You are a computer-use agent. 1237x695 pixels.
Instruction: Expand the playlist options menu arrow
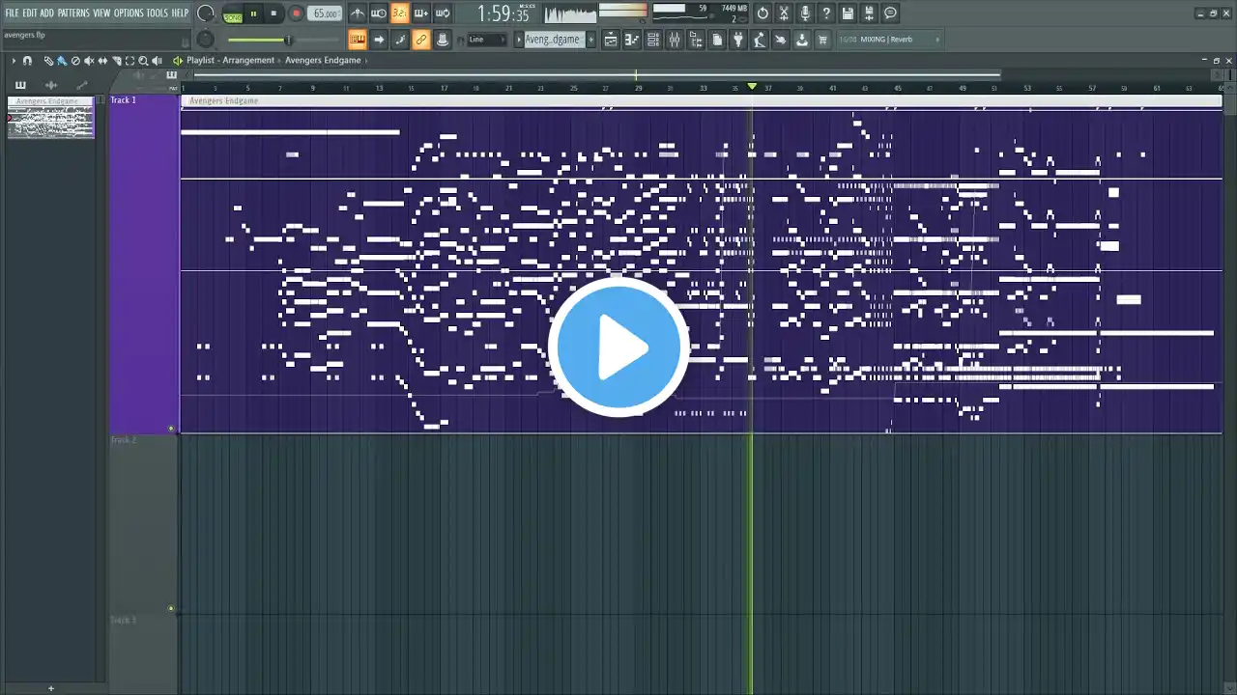tap(14, 61)
